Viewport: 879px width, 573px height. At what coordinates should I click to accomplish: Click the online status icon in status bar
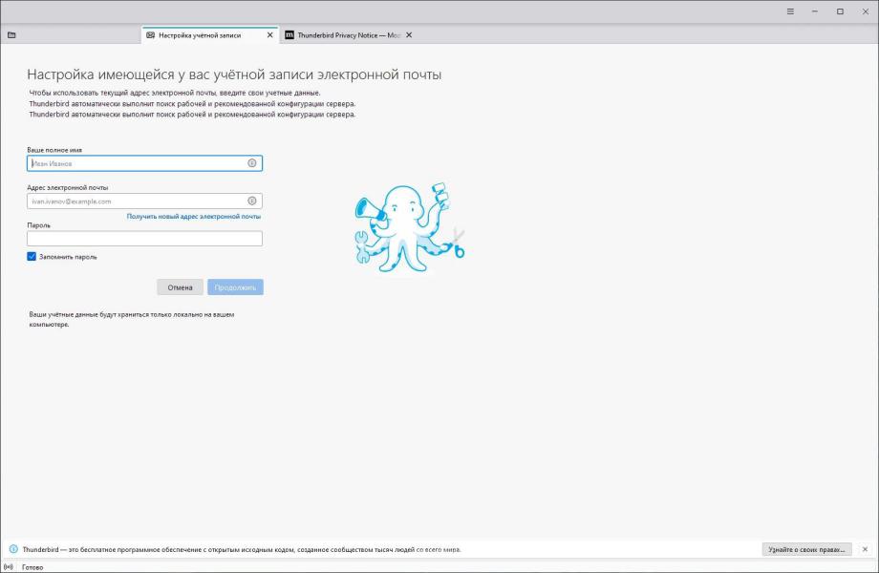9,567
